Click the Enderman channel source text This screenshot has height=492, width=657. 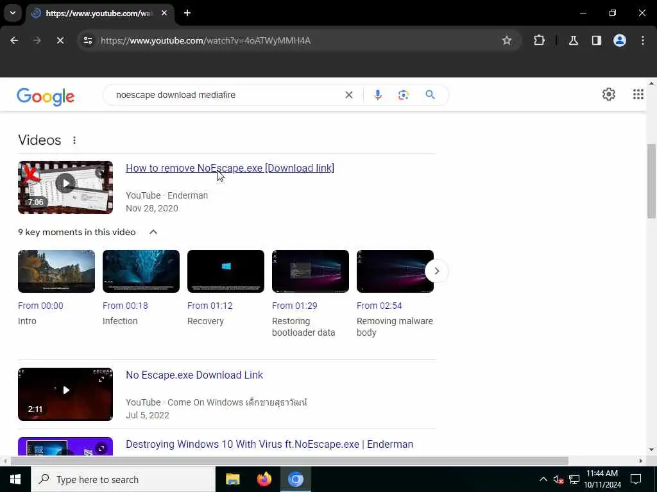[187, 195]
